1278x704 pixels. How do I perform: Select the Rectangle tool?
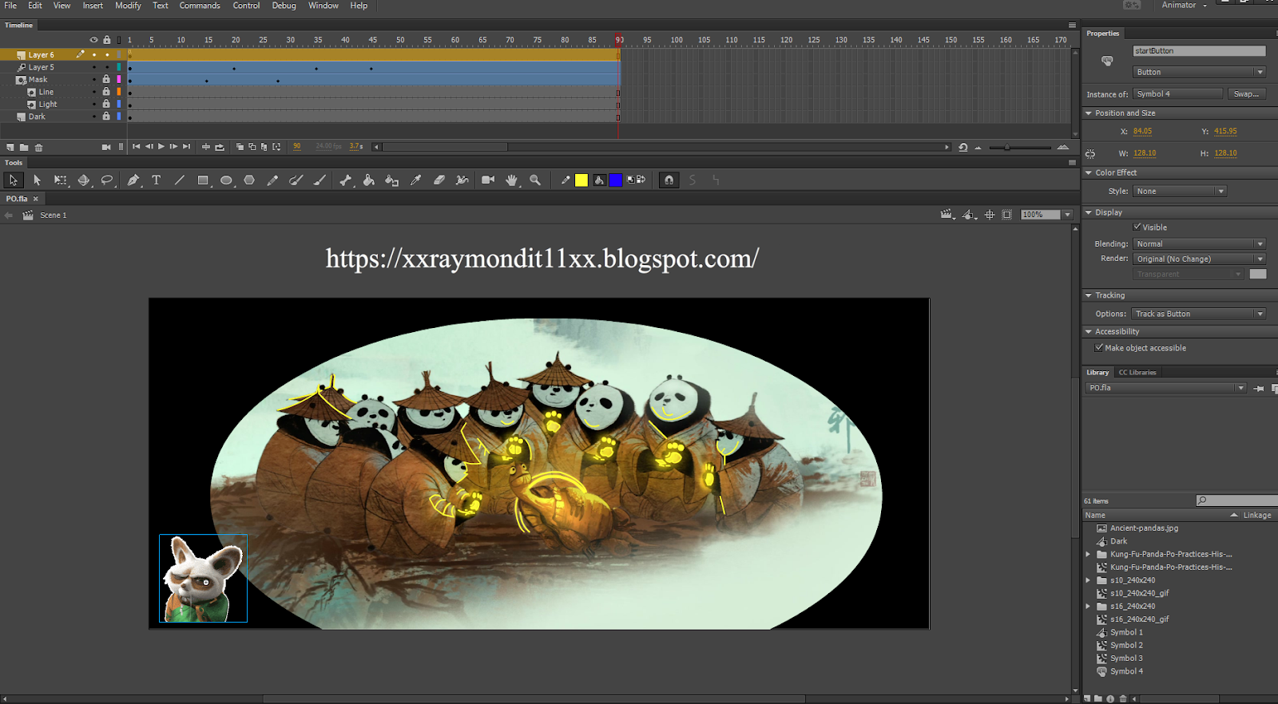[203, 180]
